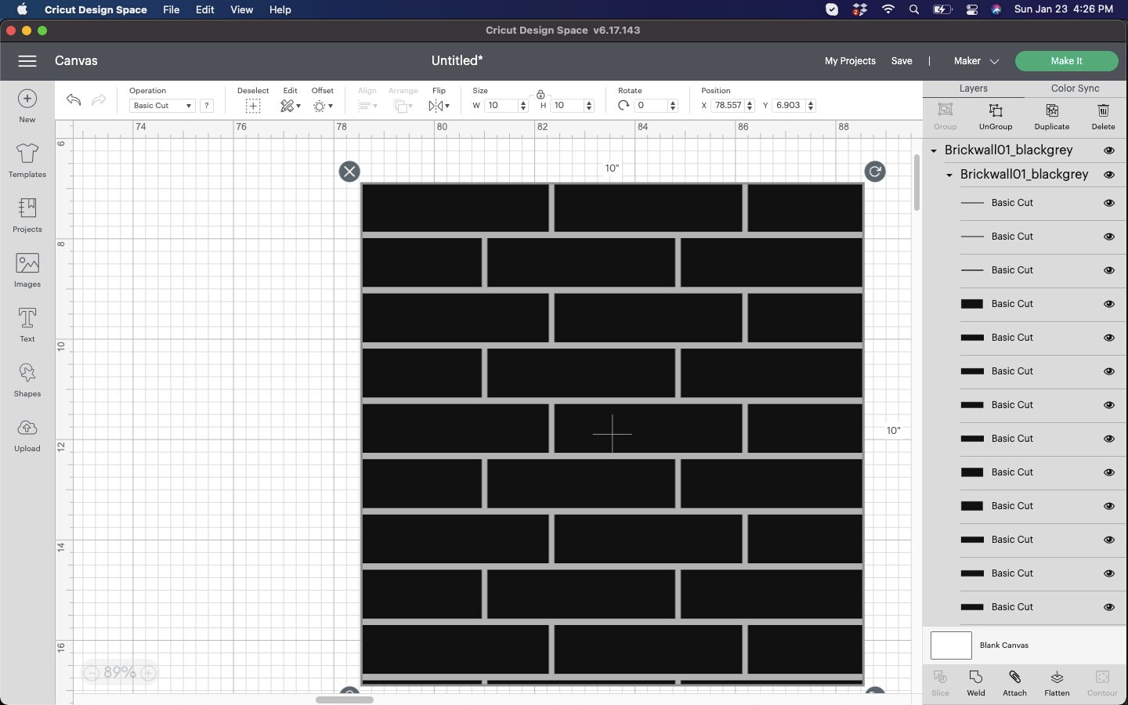Switch to the Color Sync tab
Screen dimensions: 1128x705
click(1075, 89)
